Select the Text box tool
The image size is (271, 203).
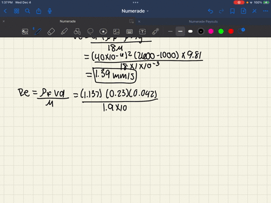(x=142, y=32)
